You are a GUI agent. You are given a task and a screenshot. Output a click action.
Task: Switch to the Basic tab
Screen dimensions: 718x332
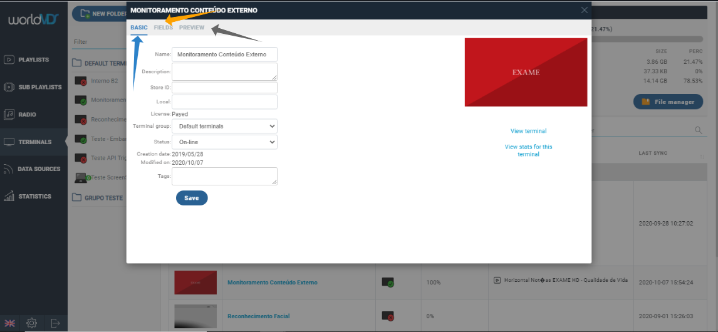138,28
